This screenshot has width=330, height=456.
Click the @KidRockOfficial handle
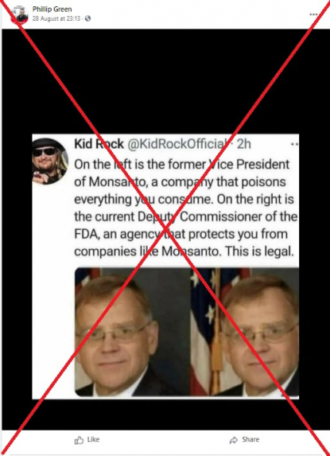pos(177,144)
